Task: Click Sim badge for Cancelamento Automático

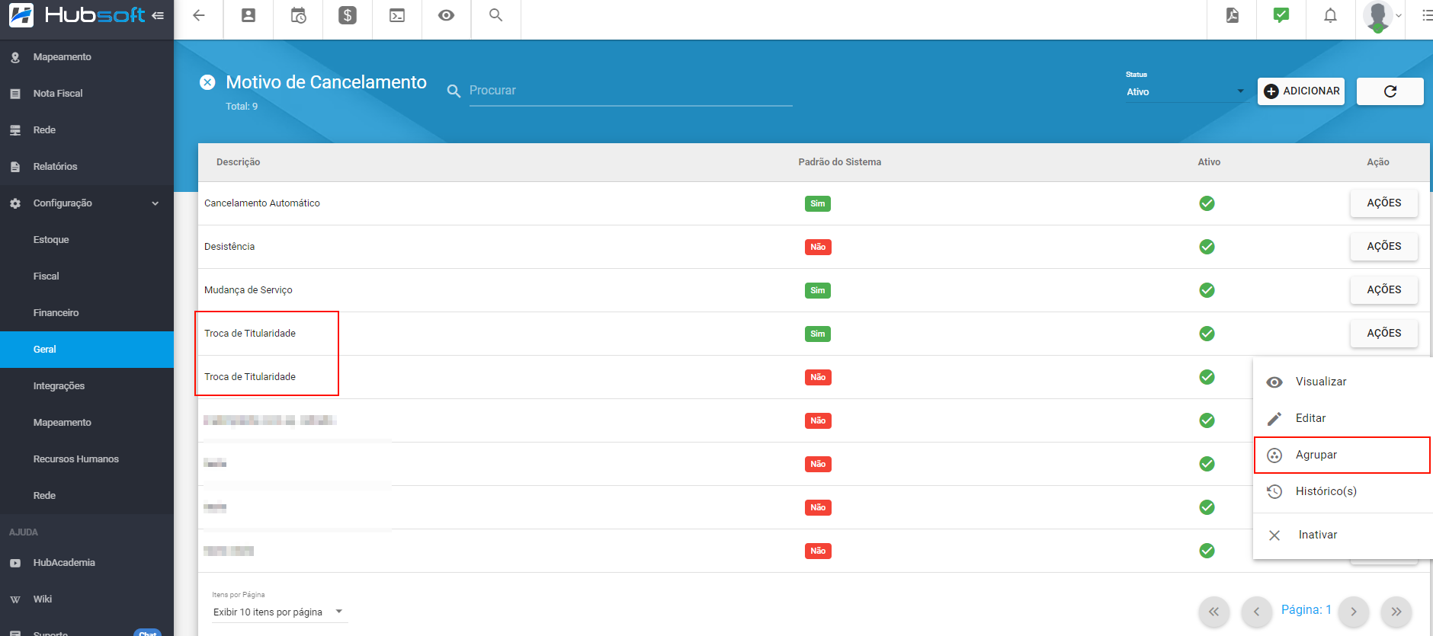Action: pos(818,203)
